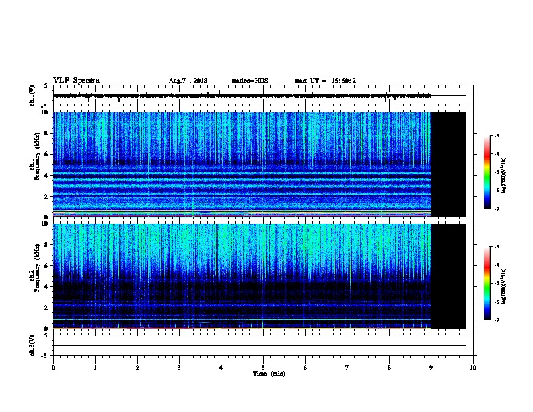Click the flat ch.3 voltage trace line
Image resolution: width=533 pixels, height=412 pixels.
point(260,346)
